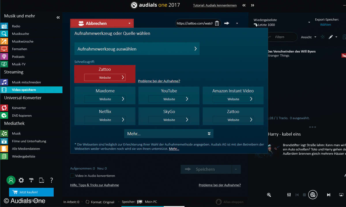Click the Alles stoppen button
This screenshot has width=346, height=207.
point(230,202)
